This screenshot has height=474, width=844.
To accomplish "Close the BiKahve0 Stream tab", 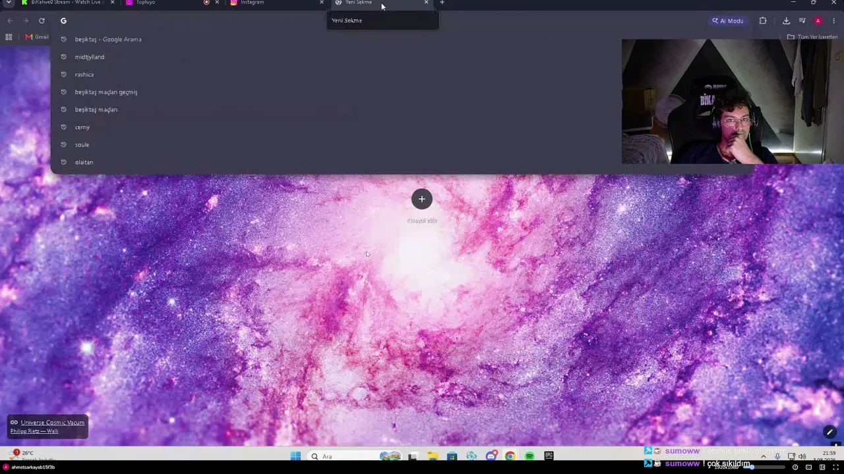I will (x=112, y=3).
